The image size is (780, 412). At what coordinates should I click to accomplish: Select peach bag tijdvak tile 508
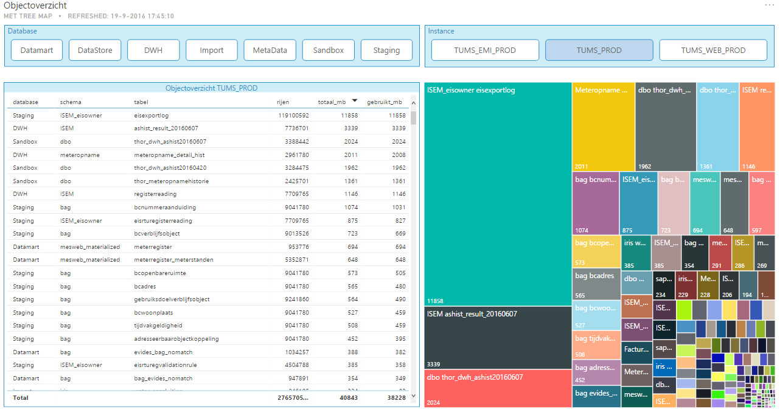pyautogui.click(x=597, y=344)
